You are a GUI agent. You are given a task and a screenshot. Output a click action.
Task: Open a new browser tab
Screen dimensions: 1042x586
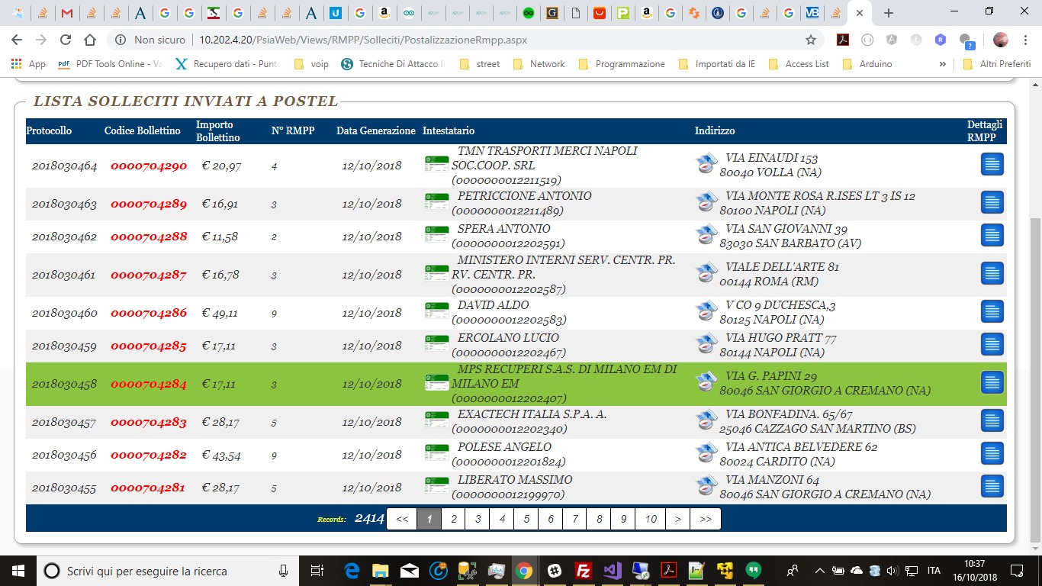pos(888,13)
